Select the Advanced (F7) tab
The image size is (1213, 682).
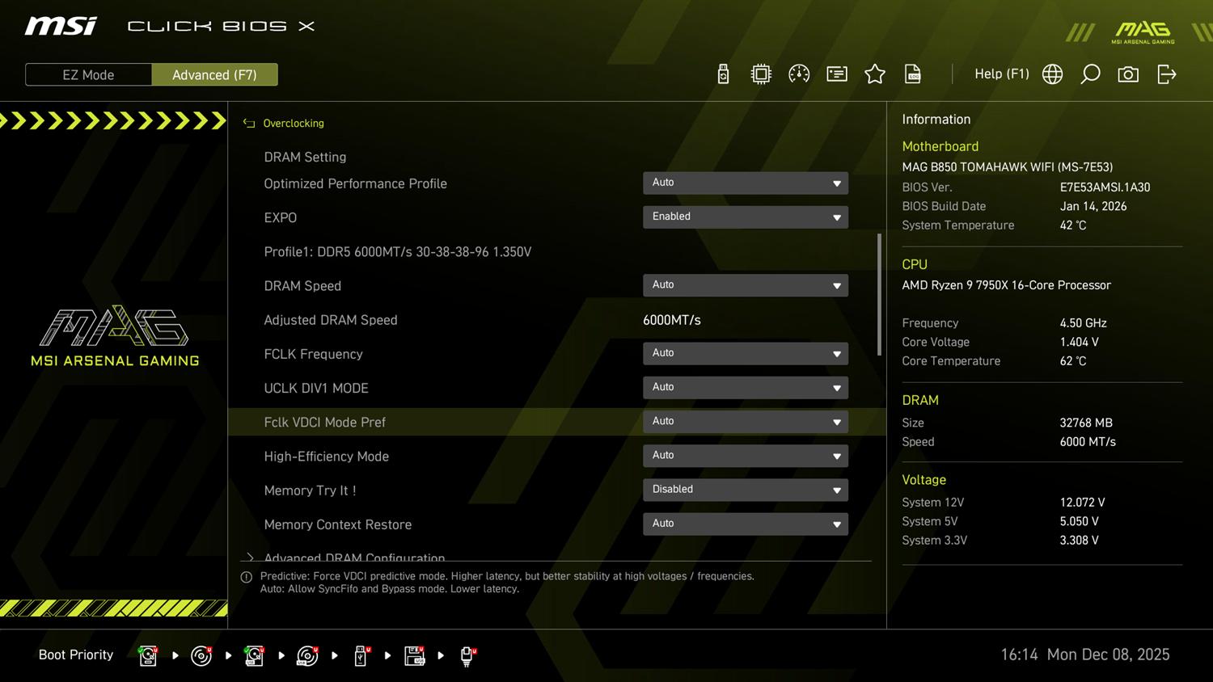[214, 75]
